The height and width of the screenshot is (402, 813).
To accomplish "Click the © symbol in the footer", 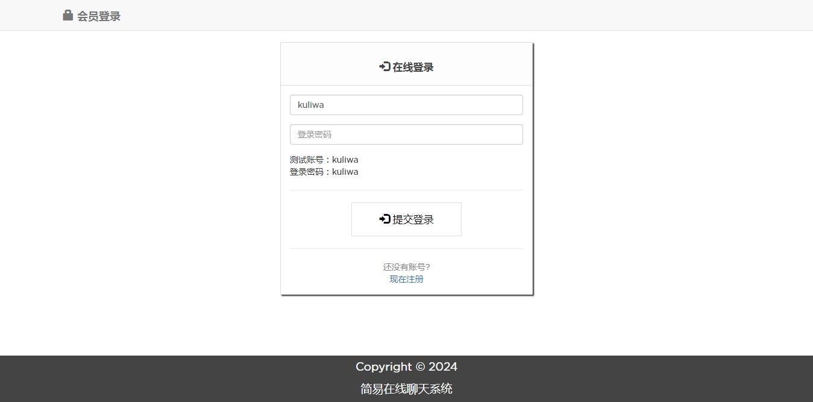I will click(420, 367).
